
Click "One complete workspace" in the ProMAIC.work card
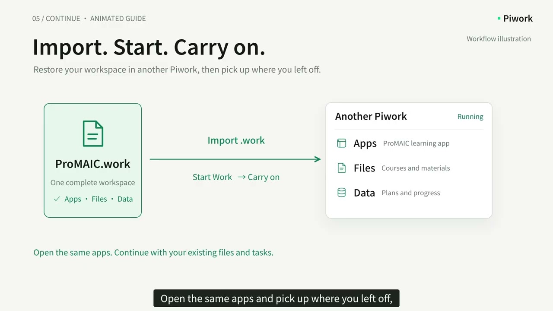point(93,183)
